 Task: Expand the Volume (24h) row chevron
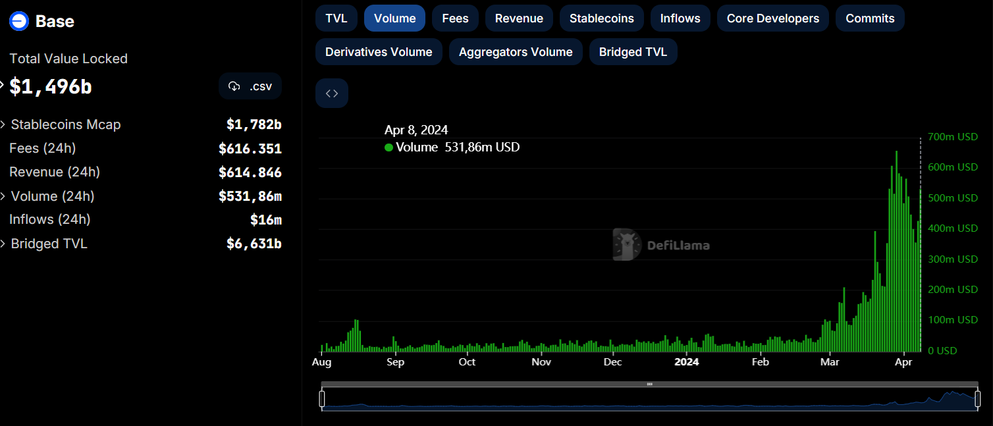[3, 196]
